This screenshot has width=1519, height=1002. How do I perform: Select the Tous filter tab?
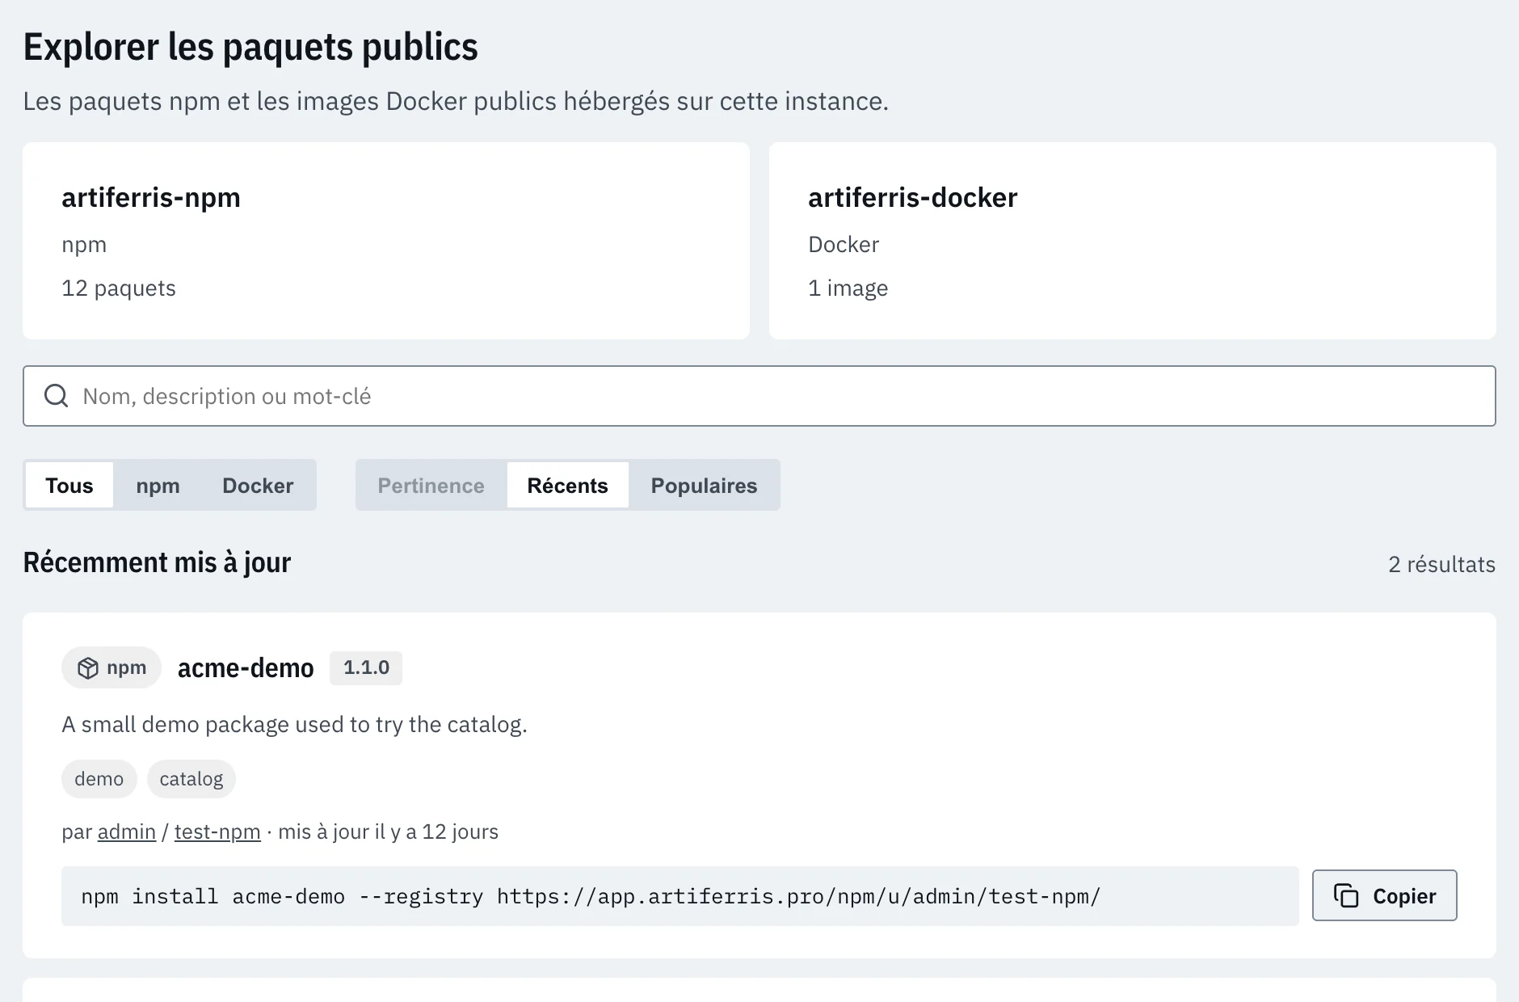pos(69,485)
